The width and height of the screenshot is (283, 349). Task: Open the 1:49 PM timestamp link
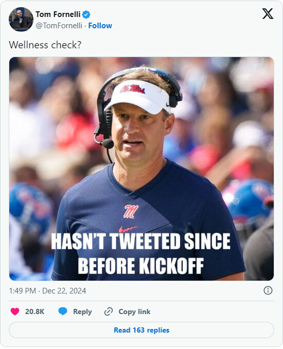coord(22,291)
